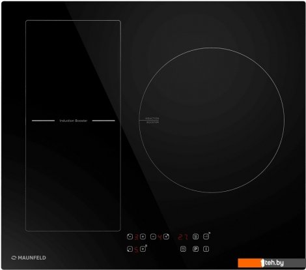Click the Induction Booster label in rectangular zone

[74, 121]
